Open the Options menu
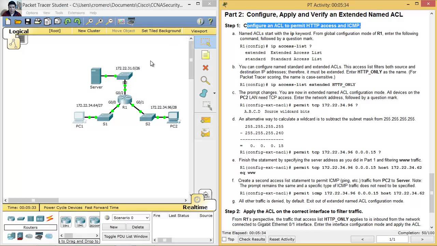 [x=32, y=13]
